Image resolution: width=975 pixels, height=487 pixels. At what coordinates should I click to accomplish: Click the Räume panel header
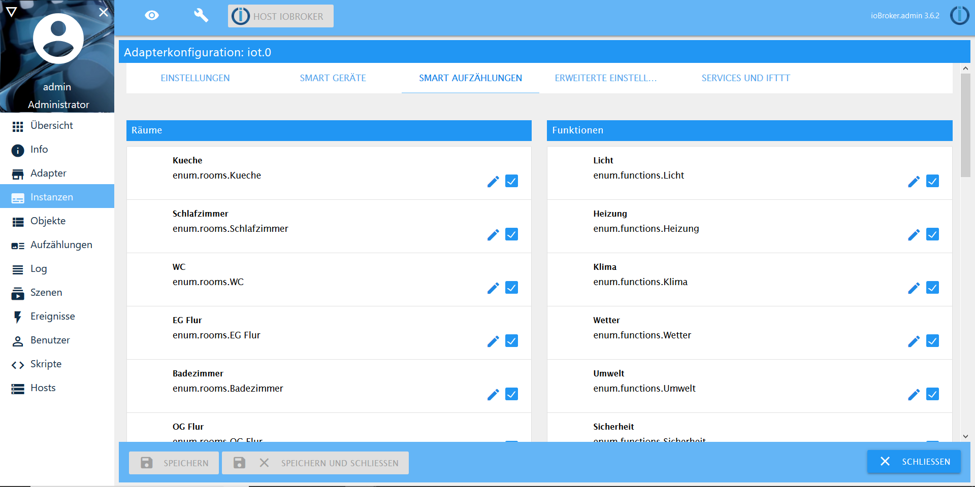click(329, 130)
